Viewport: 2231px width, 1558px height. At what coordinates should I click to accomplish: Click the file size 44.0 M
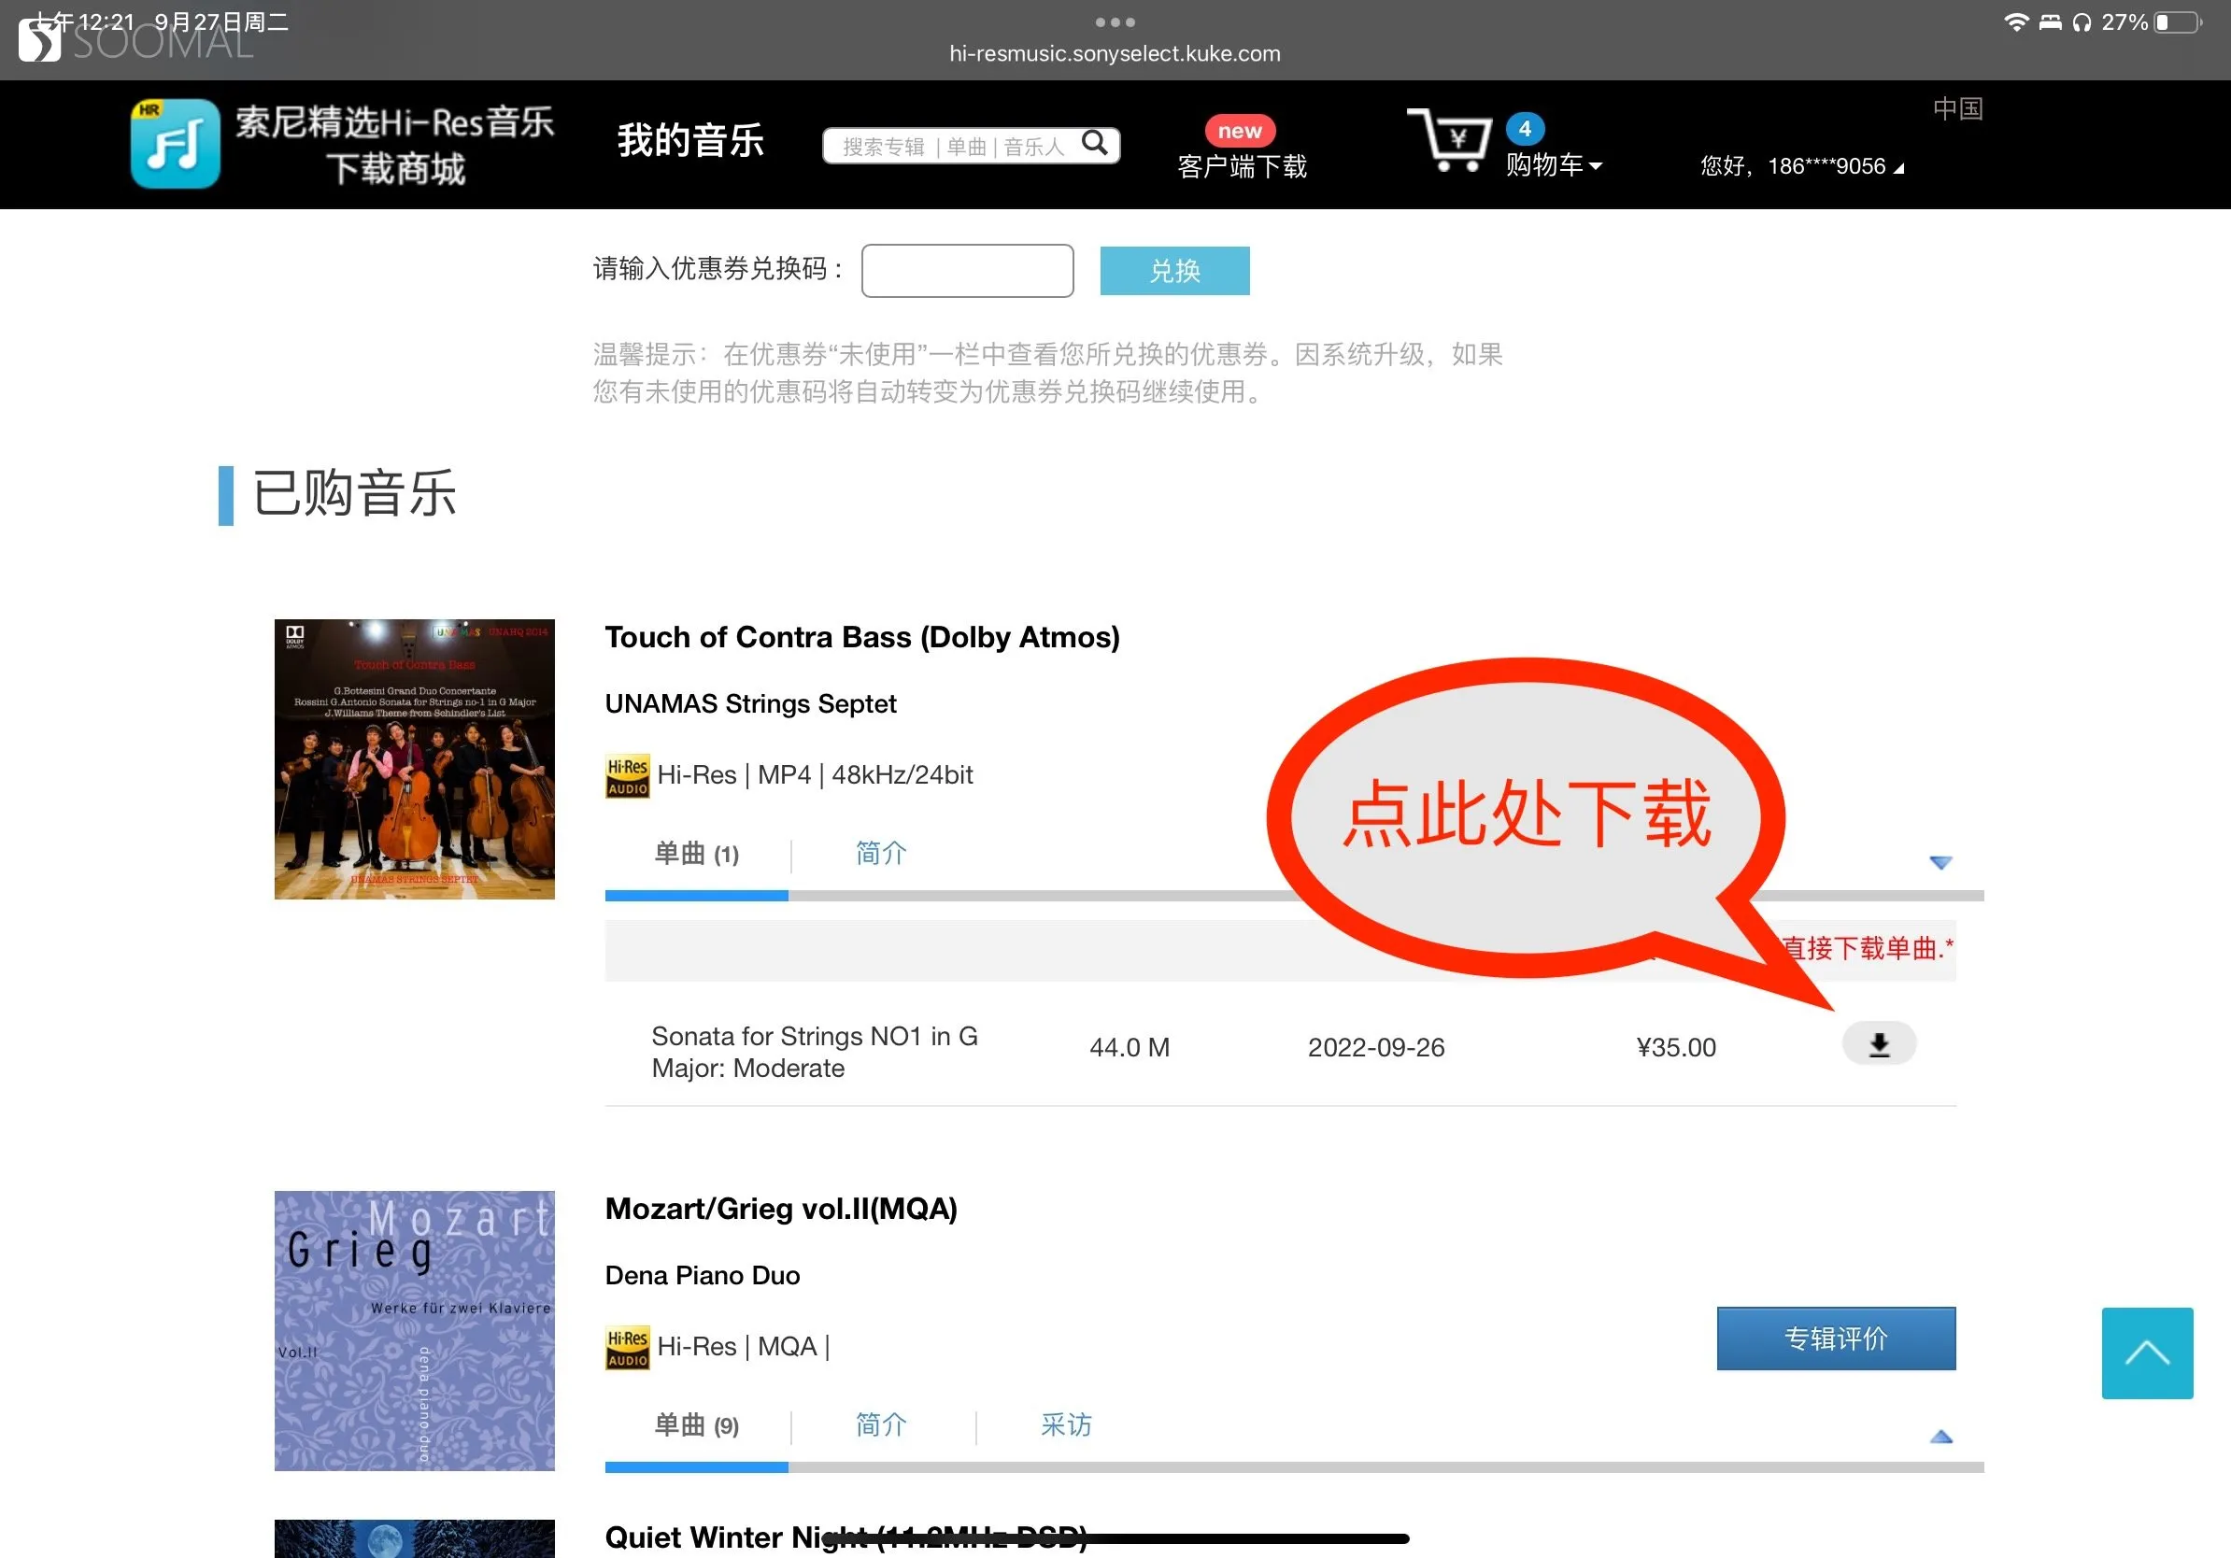point(1130,1047)
